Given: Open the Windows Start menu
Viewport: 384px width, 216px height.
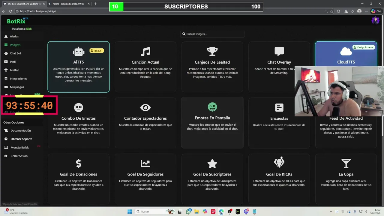Looking at the screenshot, I should coord(130,211).
